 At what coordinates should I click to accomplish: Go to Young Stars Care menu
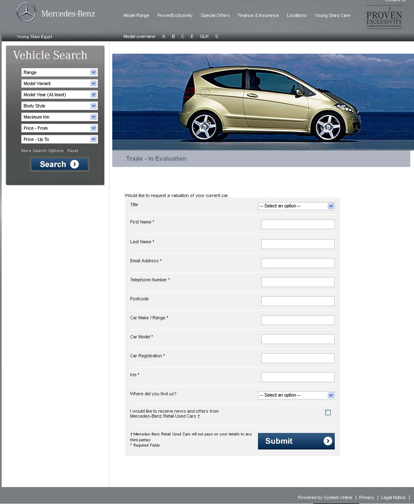(333, 16)
